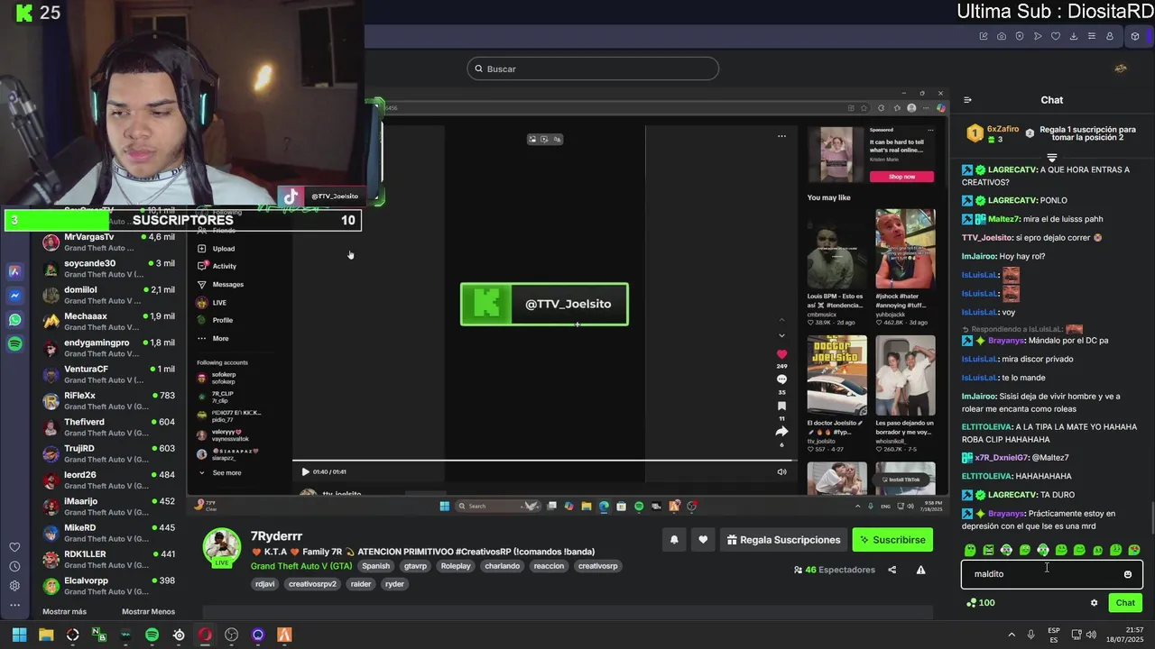Viewport: 1155px width, 649px height.
Task: Open soycande30 channel in sidebar
Action: click(110, 269)
